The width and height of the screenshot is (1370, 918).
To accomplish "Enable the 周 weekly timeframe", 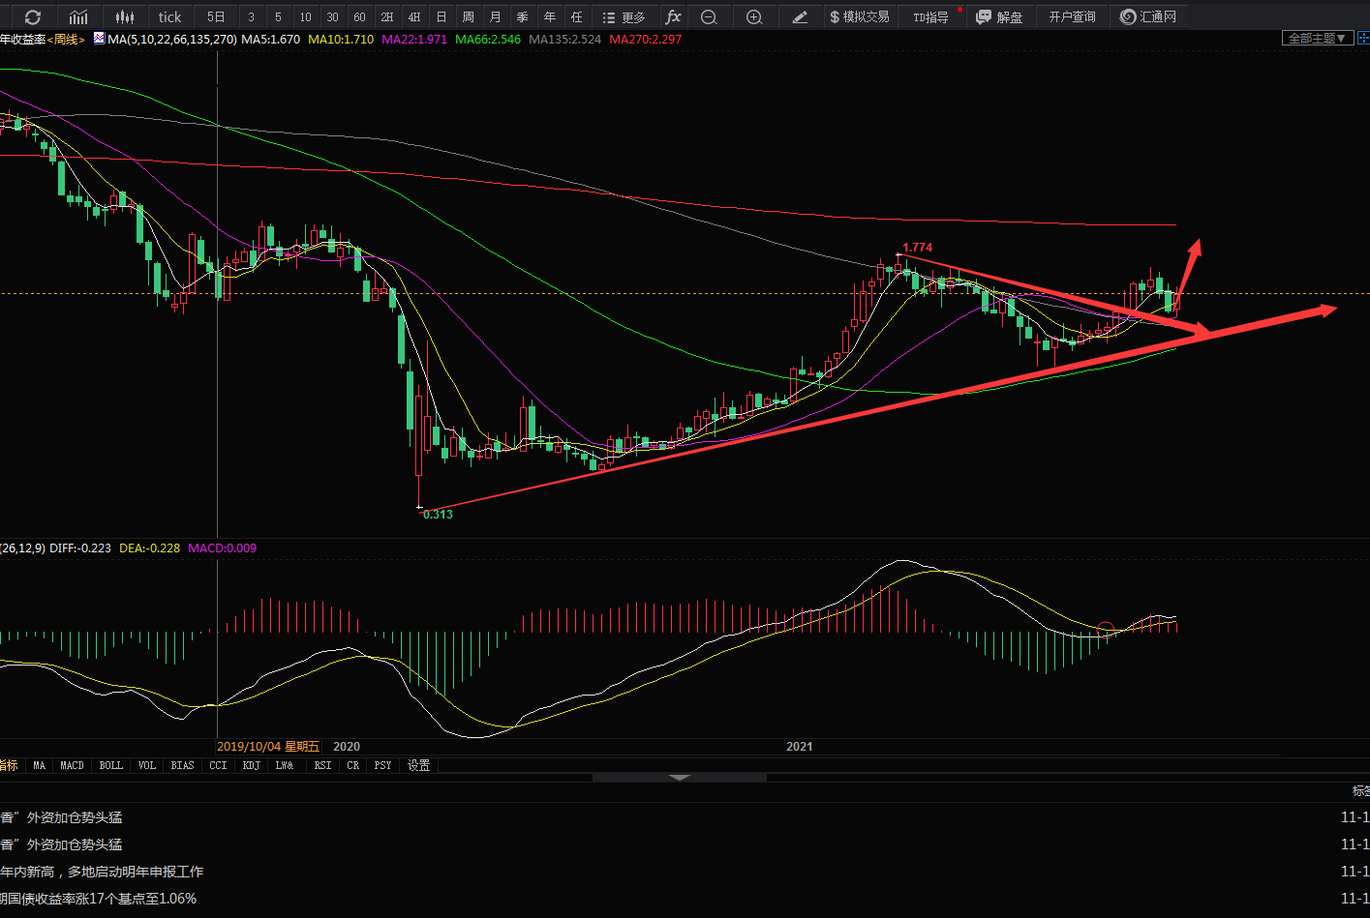I will pos(469,17).
